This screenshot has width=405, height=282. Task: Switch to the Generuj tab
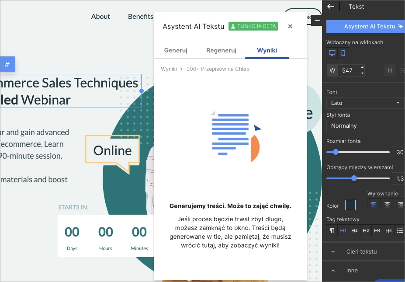coord(176,50)
